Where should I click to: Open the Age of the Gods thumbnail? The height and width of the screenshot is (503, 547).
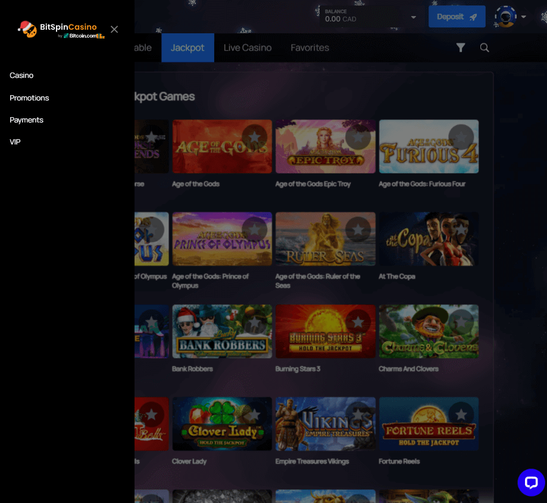222,146
